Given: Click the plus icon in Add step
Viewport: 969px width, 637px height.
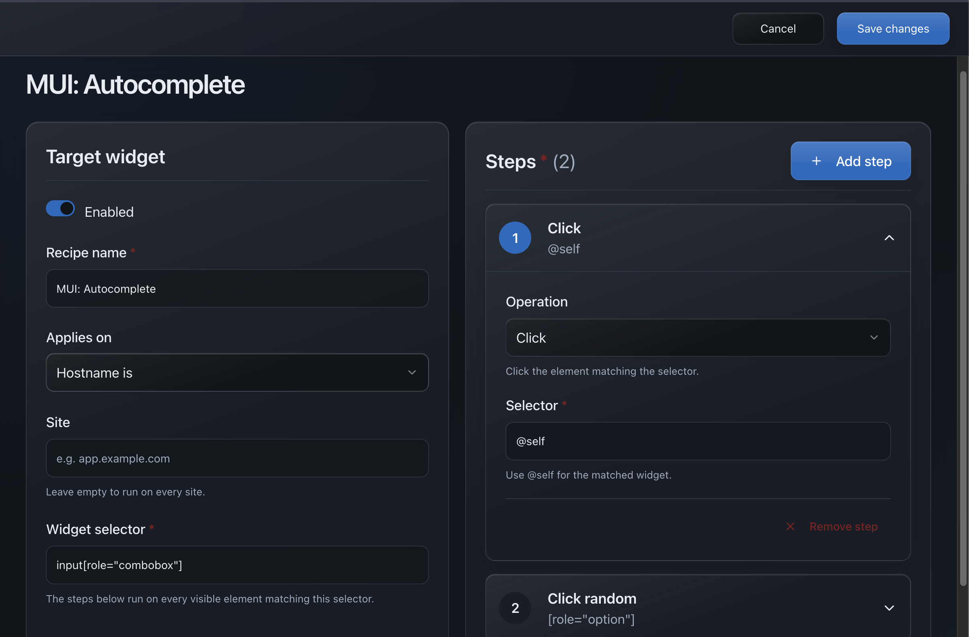Looking at the screenshot, I should [x=816, y=161].
